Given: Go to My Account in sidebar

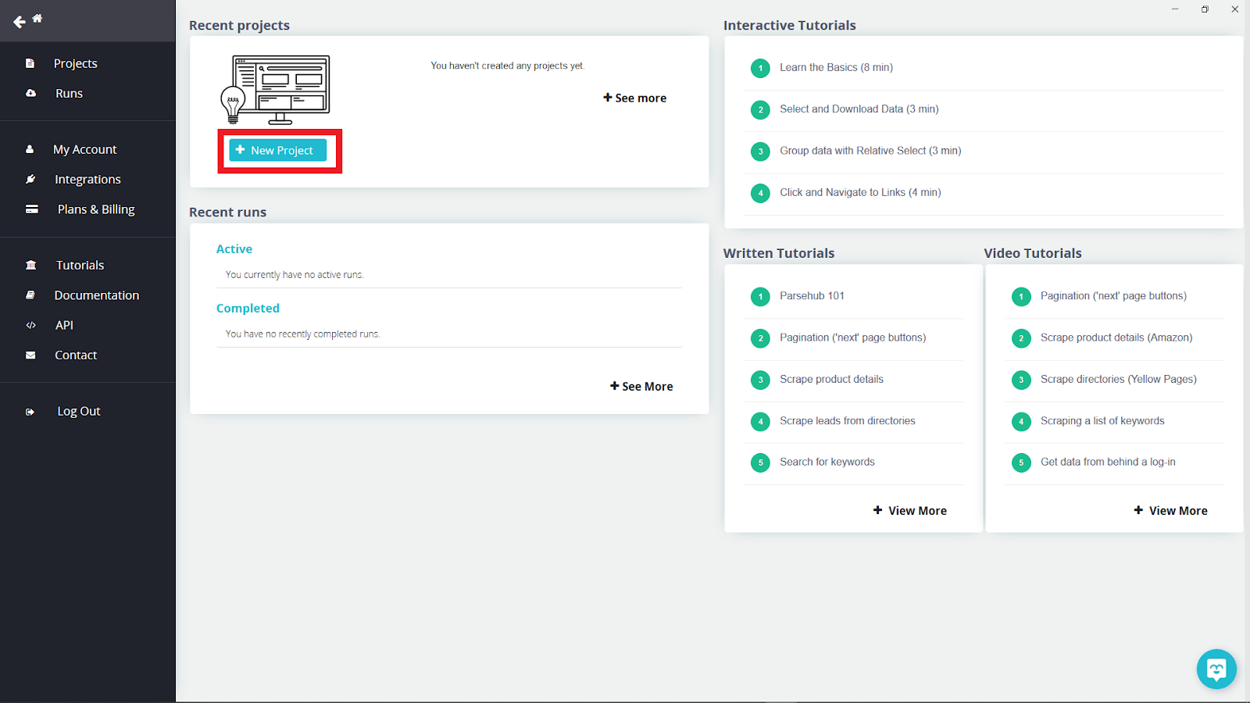Looking at the screenshot, I should coord(84,149).
